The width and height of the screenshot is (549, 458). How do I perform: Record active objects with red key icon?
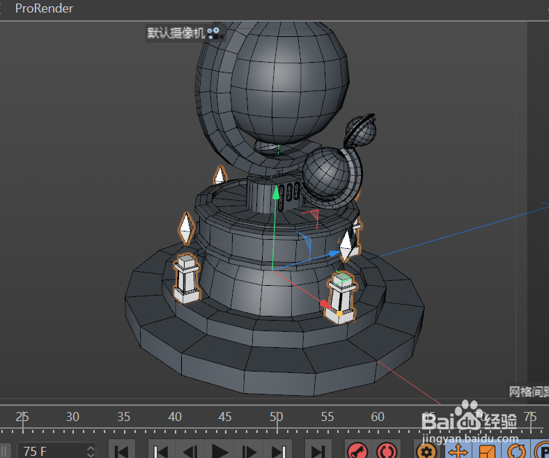coord(357,450)
